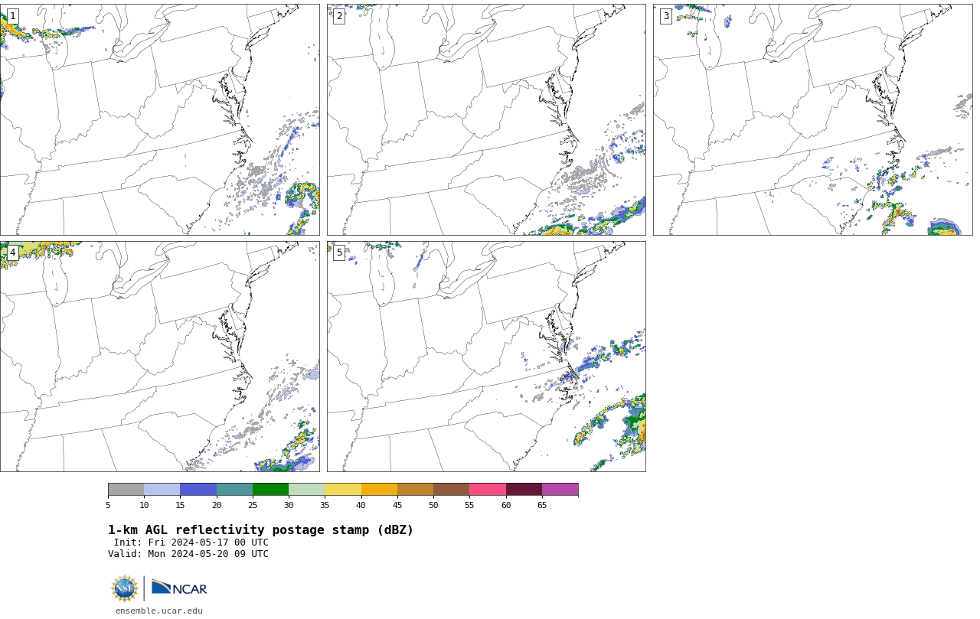Viewport: 980px width, 619px height.
Task: Click the pale green 30-35 dBZ swatch
Action: point(307,490)
